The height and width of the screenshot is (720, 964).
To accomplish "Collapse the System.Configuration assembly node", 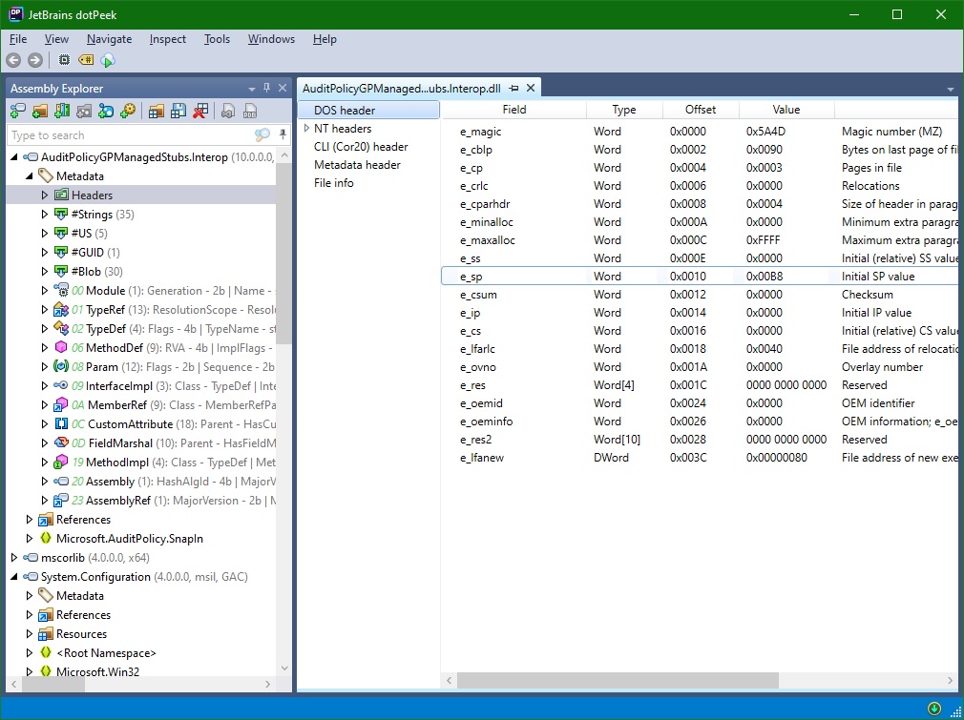I will point(13,576).
